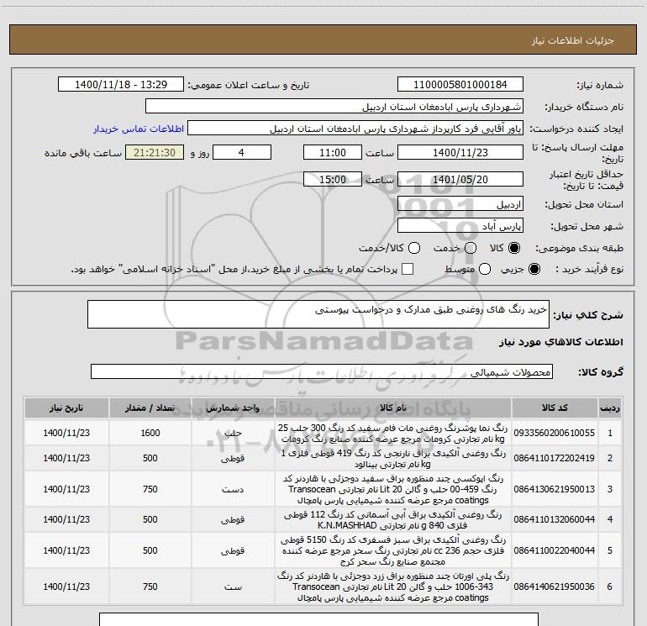
Task: Toggle the اسناد خزانه اسلامی payment checkbox
Action: point(408,269)
